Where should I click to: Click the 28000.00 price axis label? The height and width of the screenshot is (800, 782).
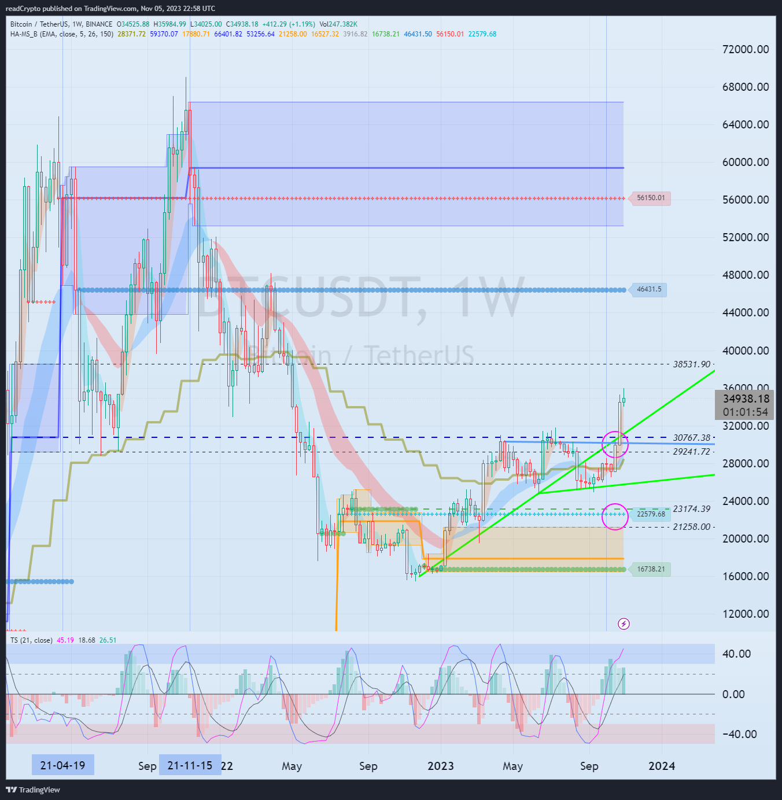[746, 463]
